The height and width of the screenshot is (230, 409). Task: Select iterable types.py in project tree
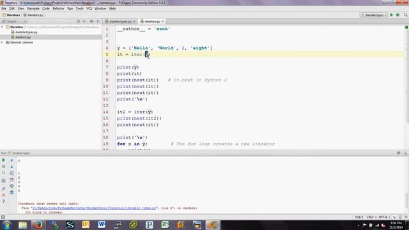click(26, 32)
